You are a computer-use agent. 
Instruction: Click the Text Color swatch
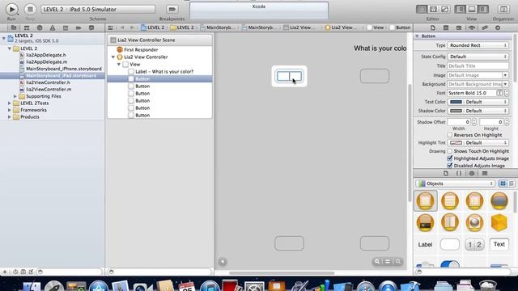(x=456, y=102)
